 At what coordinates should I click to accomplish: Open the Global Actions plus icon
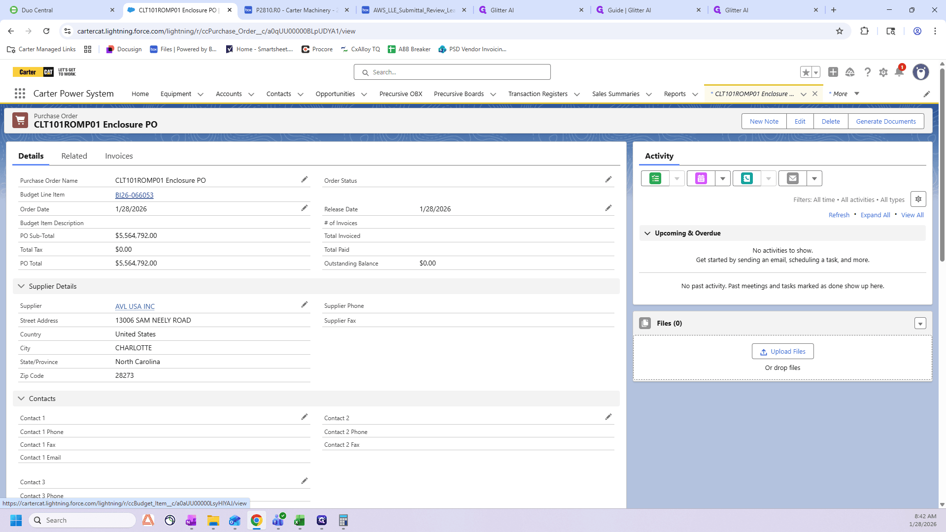pyautogui.click(x=833, y=72)
